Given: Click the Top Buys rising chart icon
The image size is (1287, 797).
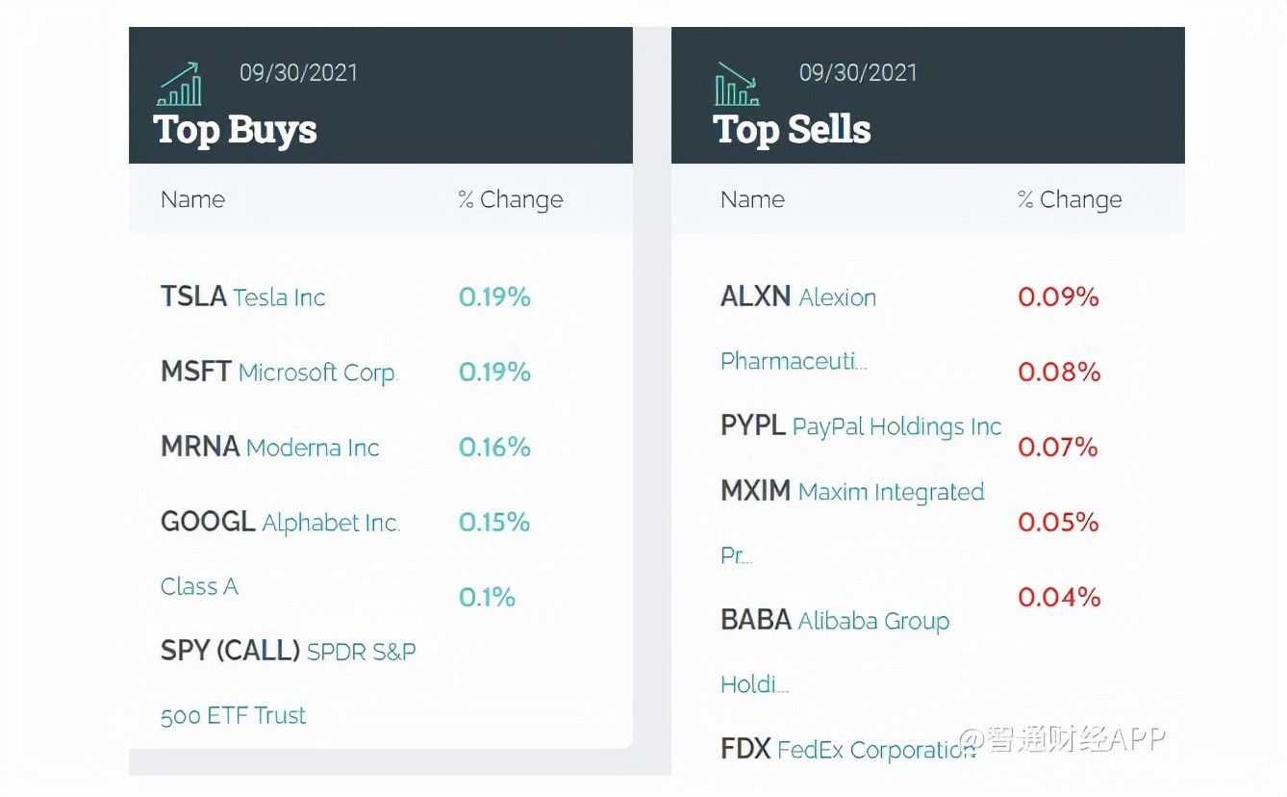Looking at the screenshot, I should (179, 85).
